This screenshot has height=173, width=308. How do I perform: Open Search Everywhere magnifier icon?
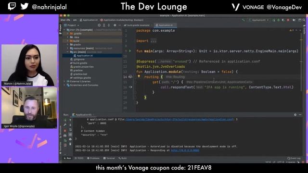click(304, 20)
